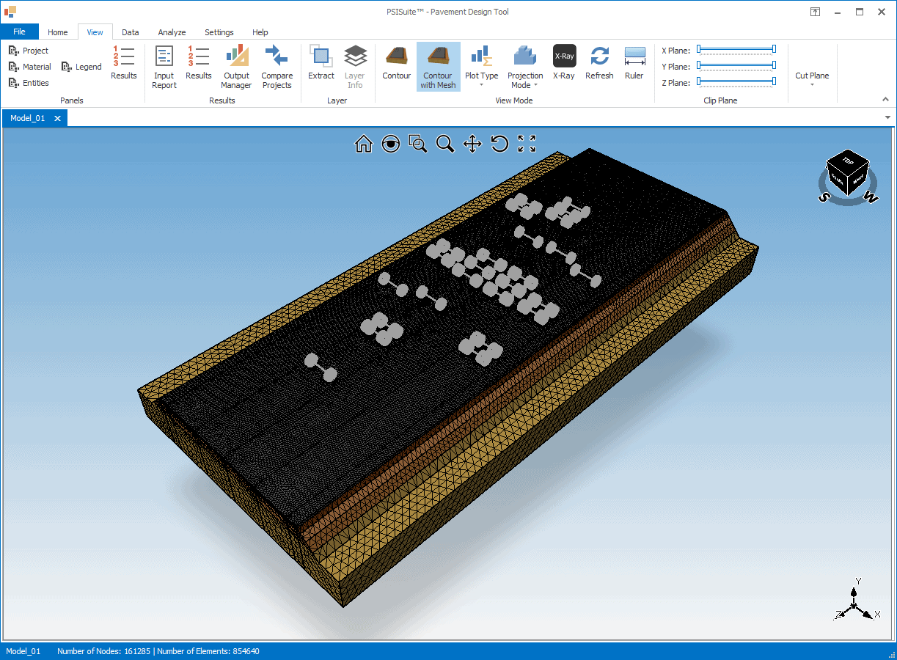The image size is (897, 660).
Task: Click the ribbon display options button
Action: pyautogui.click(x=815, y=12)
